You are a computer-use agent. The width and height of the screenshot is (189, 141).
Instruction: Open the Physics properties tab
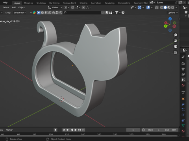click(x=183, y=115)
